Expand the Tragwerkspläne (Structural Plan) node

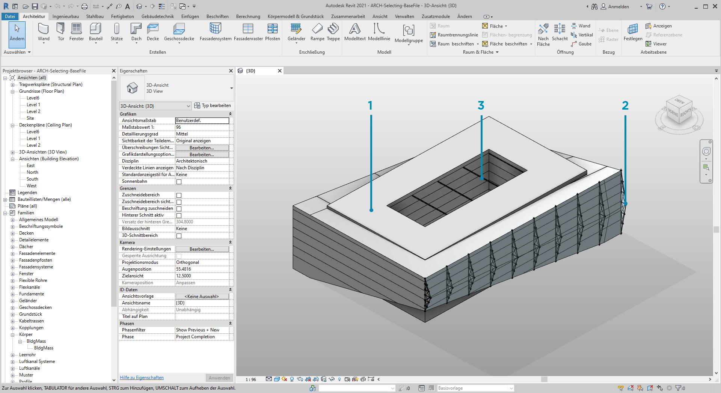(x=12, y=85)
